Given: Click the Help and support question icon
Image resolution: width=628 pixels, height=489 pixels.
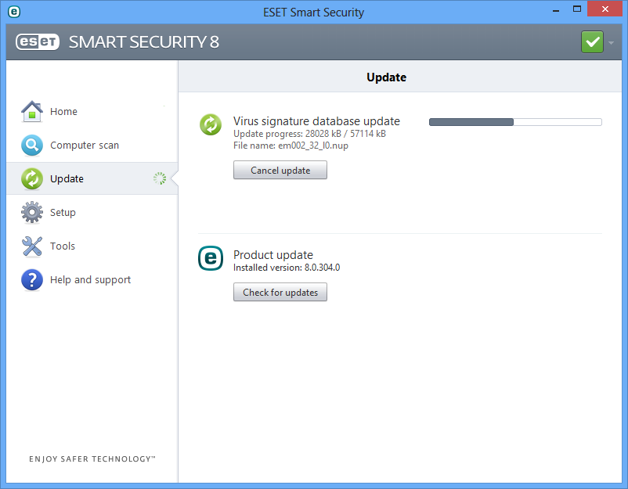Looking at the screenshot, I should pos(31,280).
